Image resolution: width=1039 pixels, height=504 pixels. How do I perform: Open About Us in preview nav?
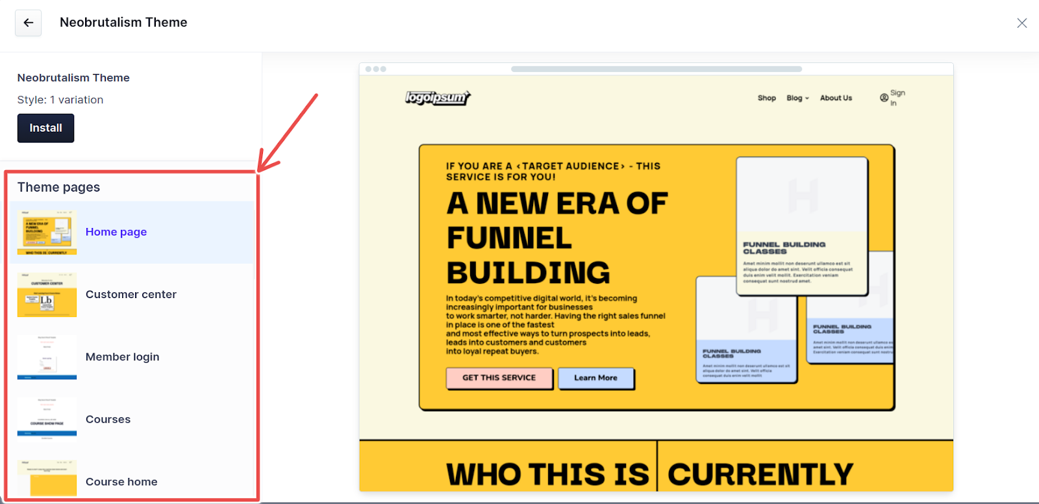pyautogui.click(x=836, y=98)
